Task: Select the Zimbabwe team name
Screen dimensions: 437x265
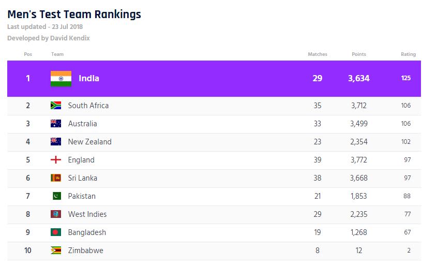Action: (85, 251)
